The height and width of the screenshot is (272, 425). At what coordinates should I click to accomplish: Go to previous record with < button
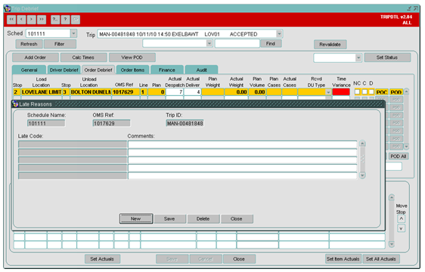[x=21, y=20]
